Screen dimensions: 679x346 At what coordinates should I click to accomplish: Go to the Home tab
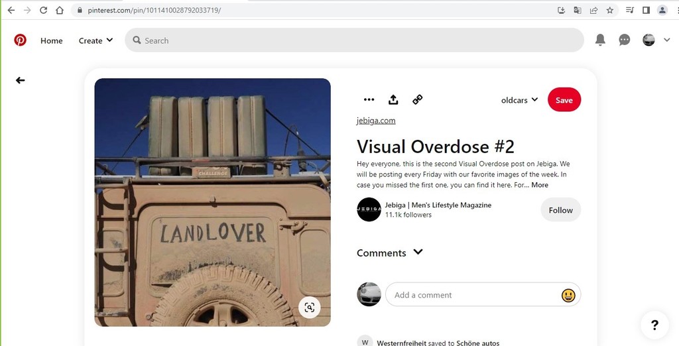tap(52, 40)
